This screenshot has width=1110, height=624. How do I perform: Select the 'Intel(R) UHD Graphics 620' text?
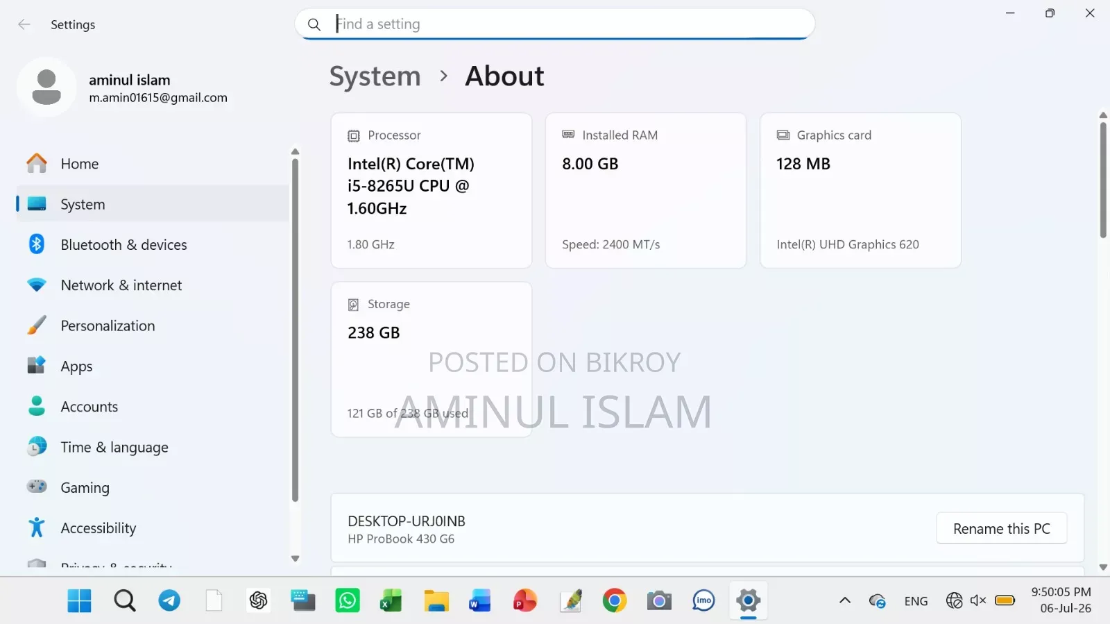848,244
